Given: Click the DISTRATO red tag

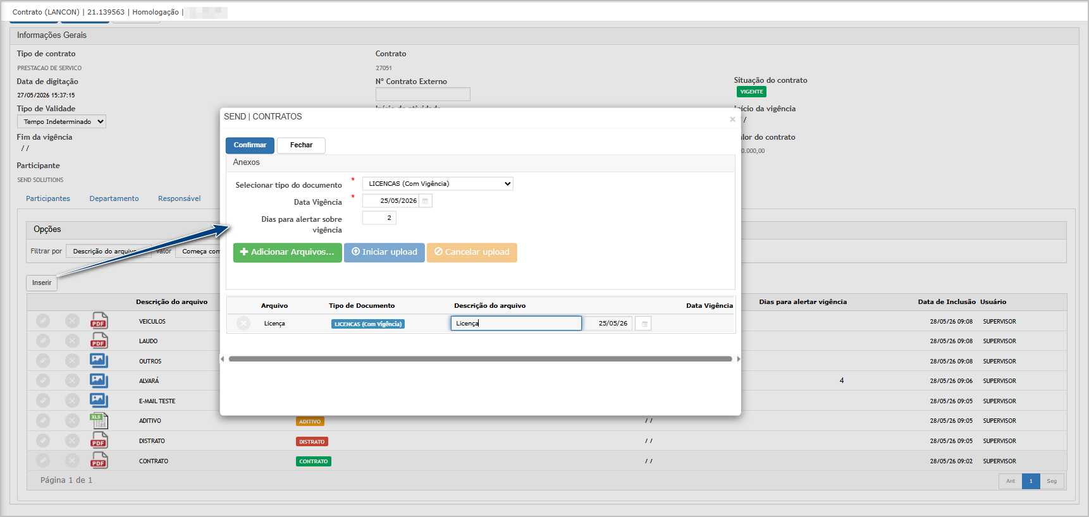Looking at the screenshot, I should tap(312, 442).
